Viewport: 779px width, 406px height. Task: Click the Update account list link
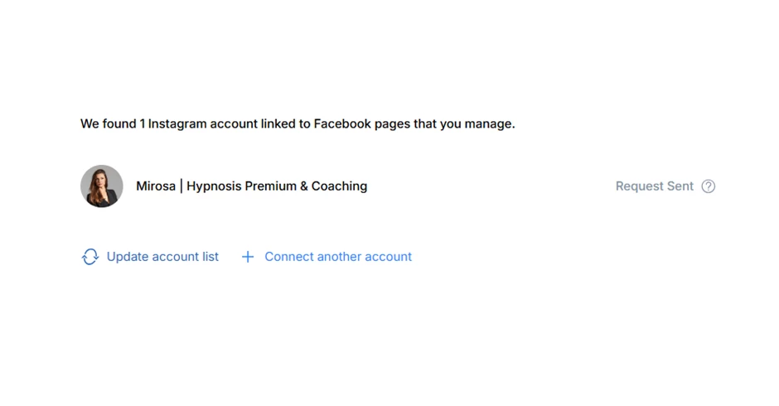[162, 257]
